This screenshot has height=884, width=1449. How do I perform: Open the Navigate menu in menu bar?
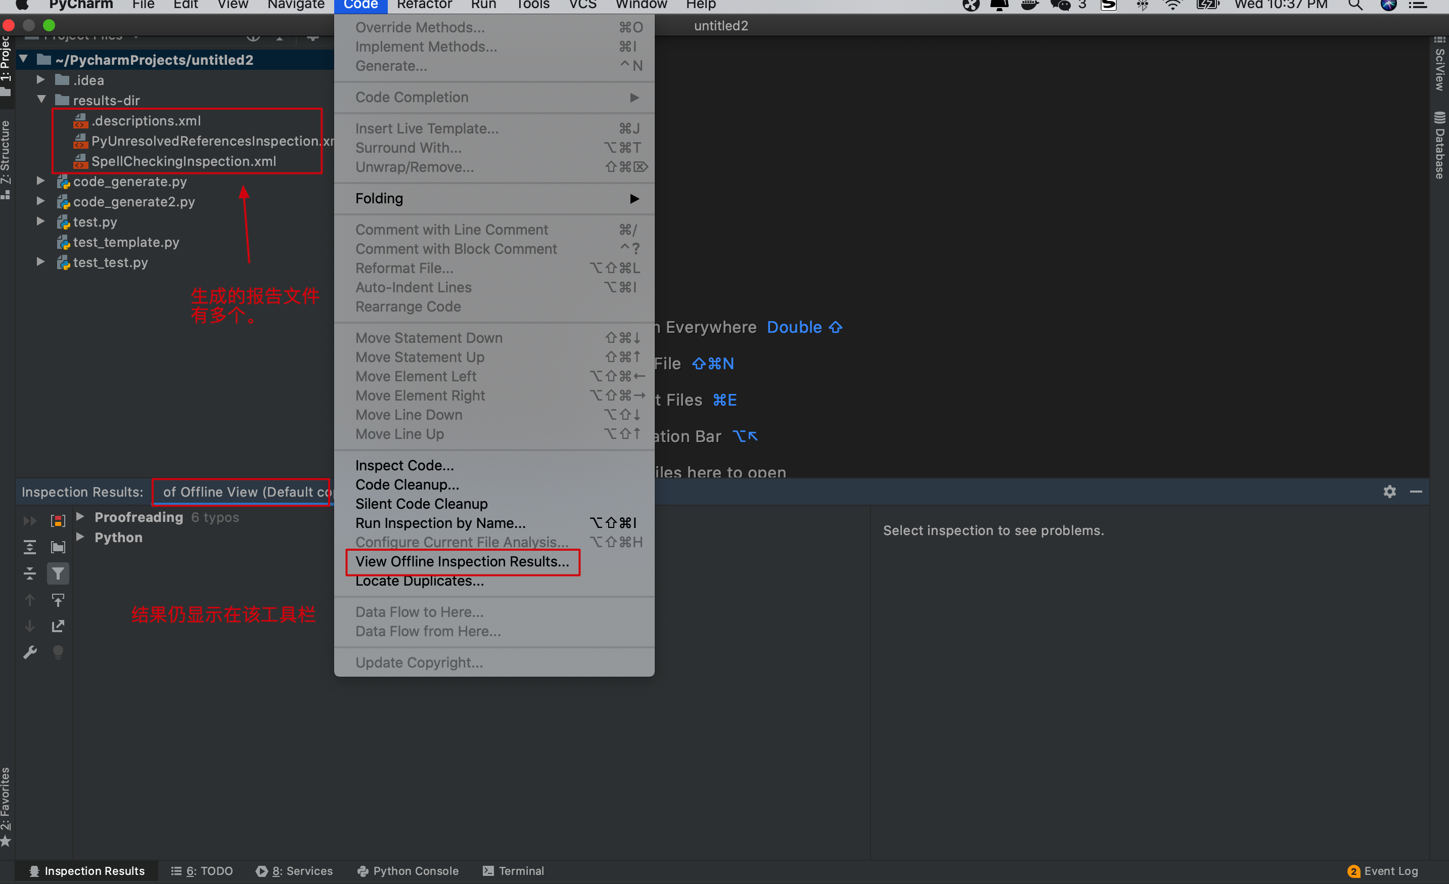pos(296,5)
